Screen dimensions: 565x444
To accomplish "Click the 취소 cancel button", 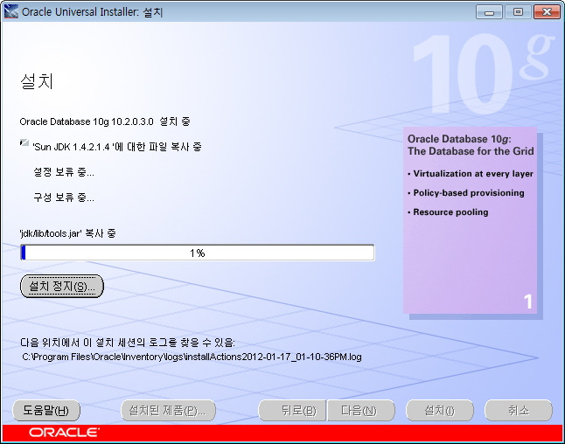I will (519, 410).
